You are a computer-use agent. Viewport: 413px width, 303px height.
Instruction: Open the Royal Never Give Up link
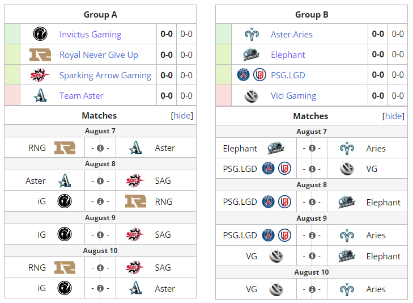coord(99,55)
